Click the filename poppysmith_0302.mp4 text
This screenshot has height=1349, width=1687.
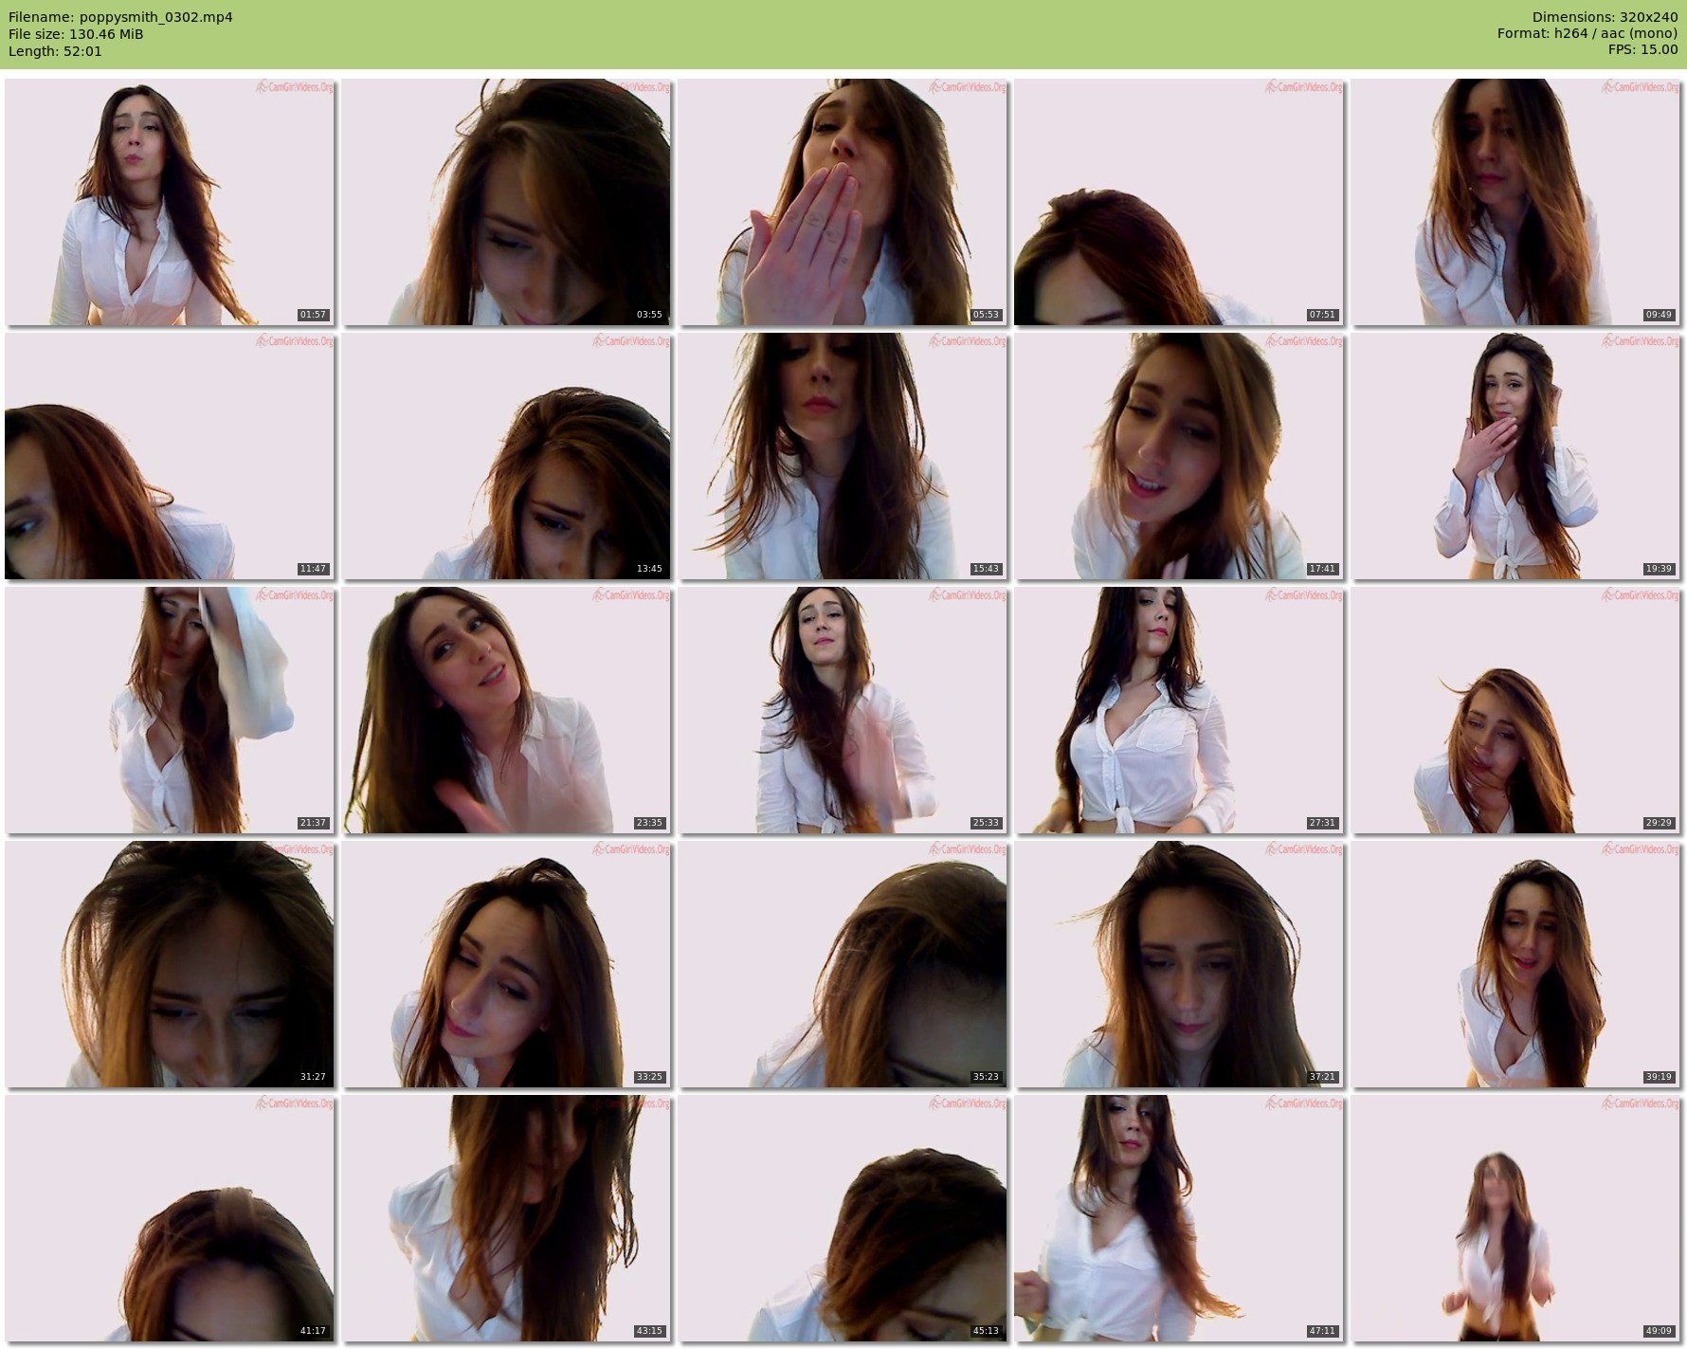pyautogui.click(x=120, y=17)
